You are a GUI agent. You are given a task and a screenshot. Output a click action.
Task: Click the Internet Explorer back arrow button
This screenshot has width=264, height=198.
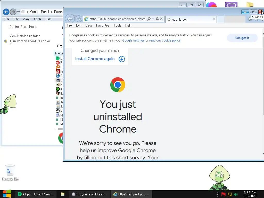[70, 19]
